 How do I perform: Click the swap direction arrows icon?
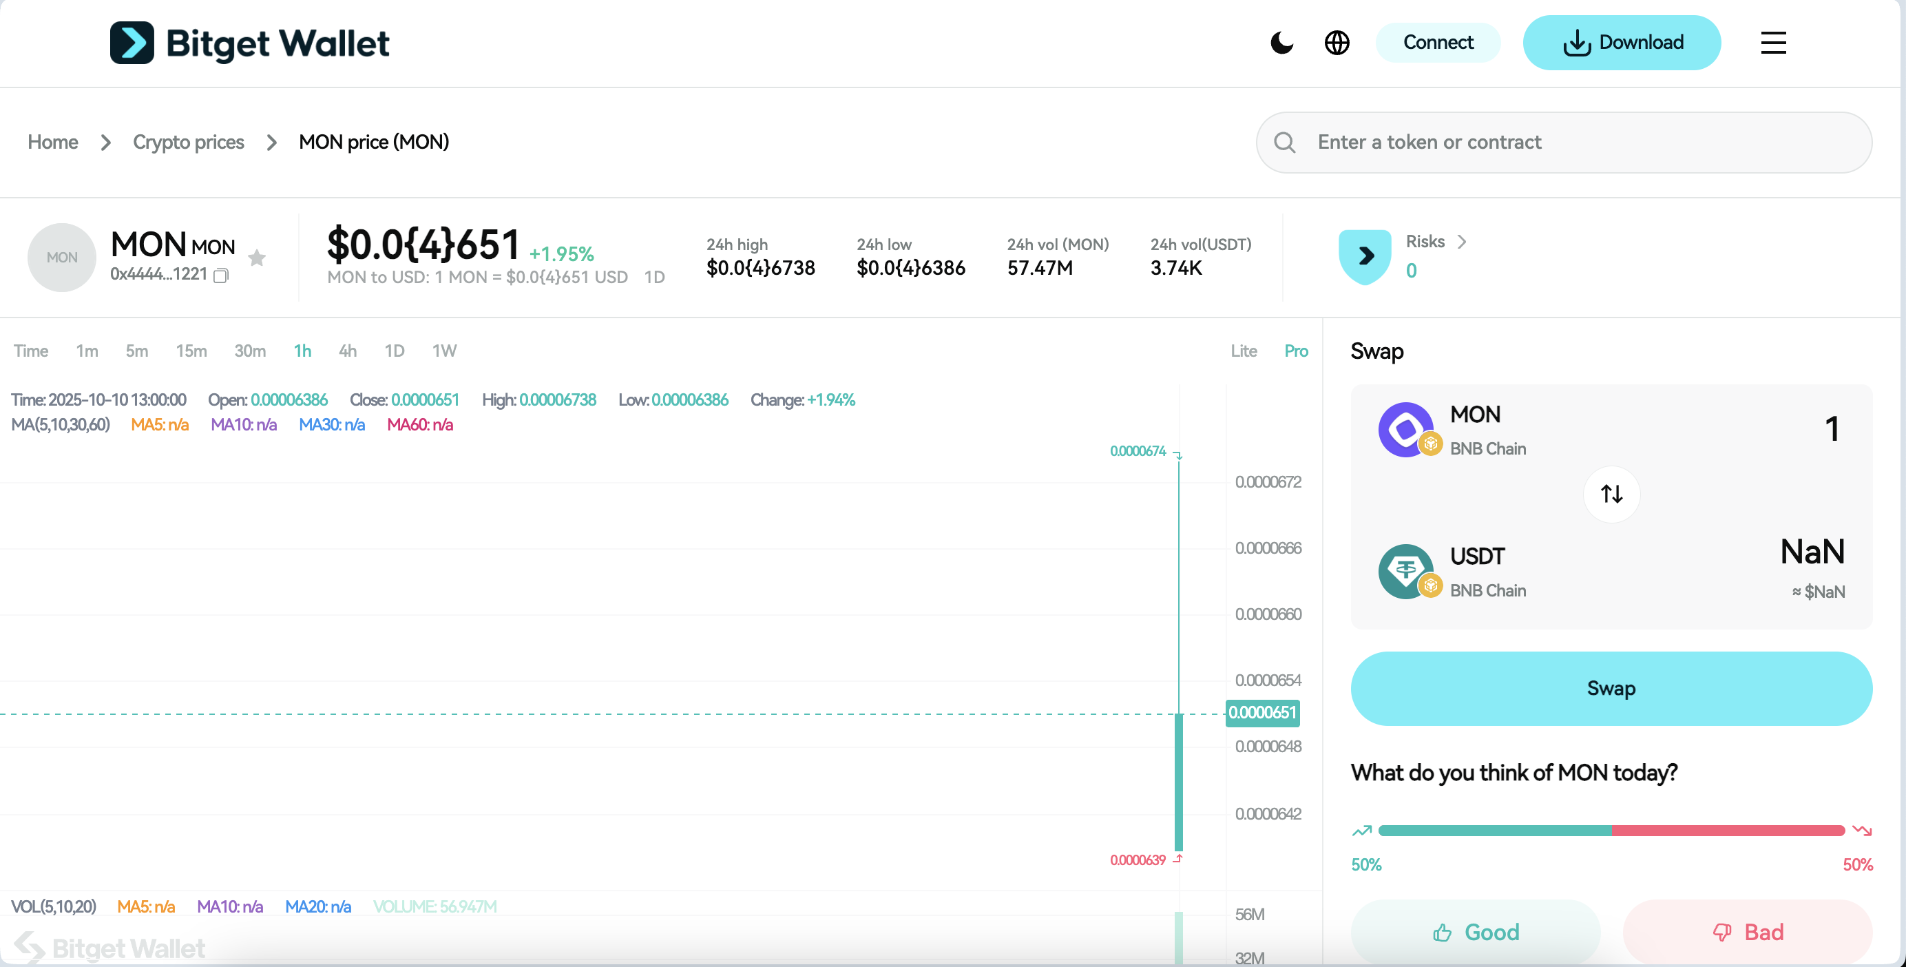tap(1611, 494)
